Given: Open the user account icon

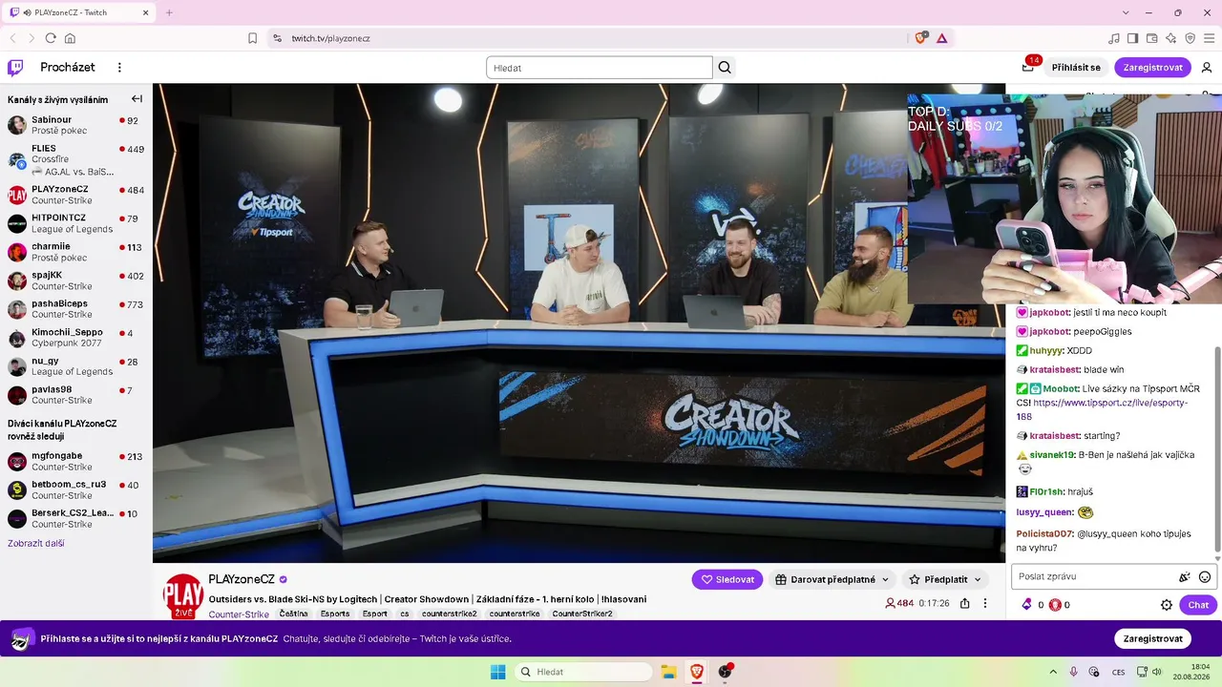Looking at the screenshot, I should tap(1207, 68).
